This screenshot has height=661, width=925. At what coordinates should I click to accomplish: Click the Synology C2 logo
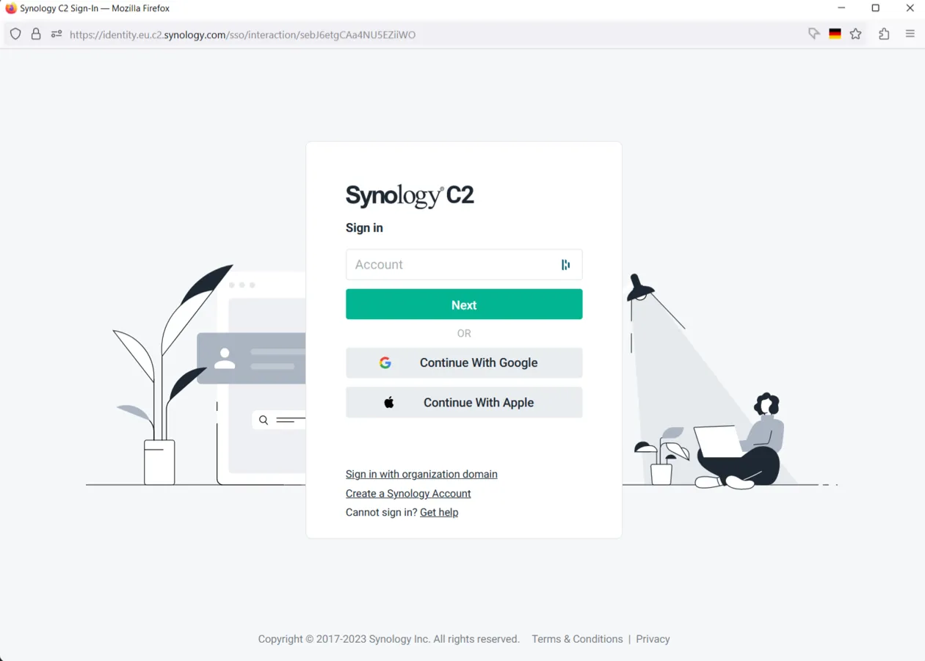tap(410, 194)
